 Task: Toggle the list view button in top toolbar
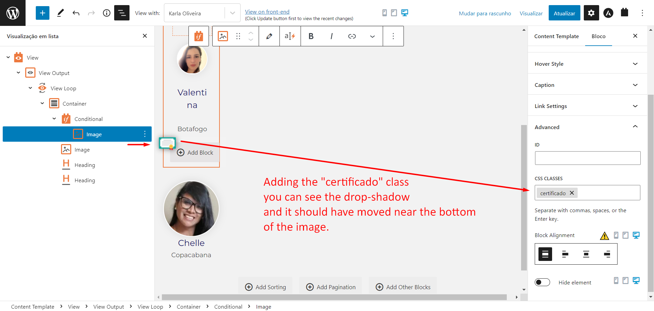122,13
